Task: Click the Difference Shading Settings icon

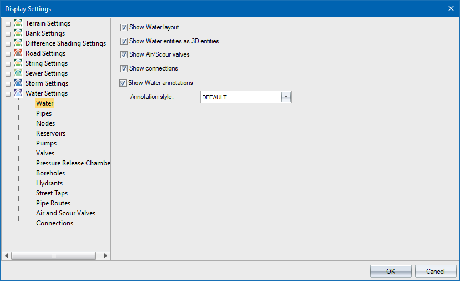Action: click(x=18, y=43)
